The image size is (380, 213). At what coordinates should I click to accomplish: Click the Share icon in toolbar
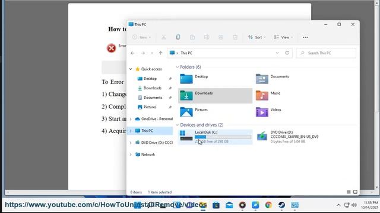tap(221, 37)
